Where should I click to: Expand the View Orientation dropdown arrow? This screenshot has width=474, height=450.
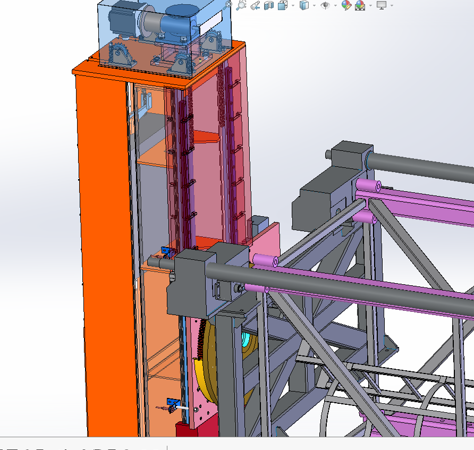coord(293,5)
